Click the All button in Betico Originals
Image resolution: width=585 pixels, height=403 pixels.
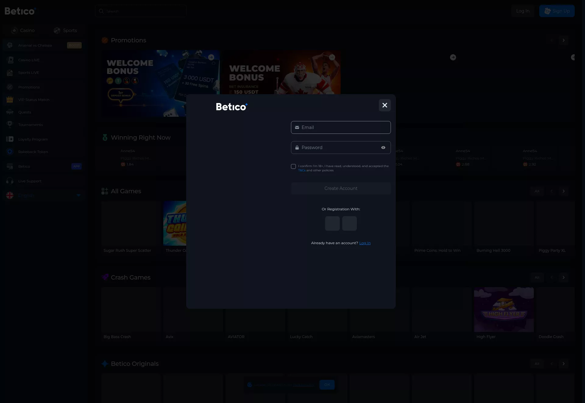537,364
